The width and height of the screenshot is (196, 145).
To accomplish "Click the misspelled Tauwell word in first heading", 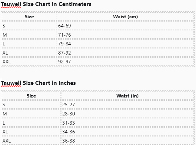I will tap(11, 4).
